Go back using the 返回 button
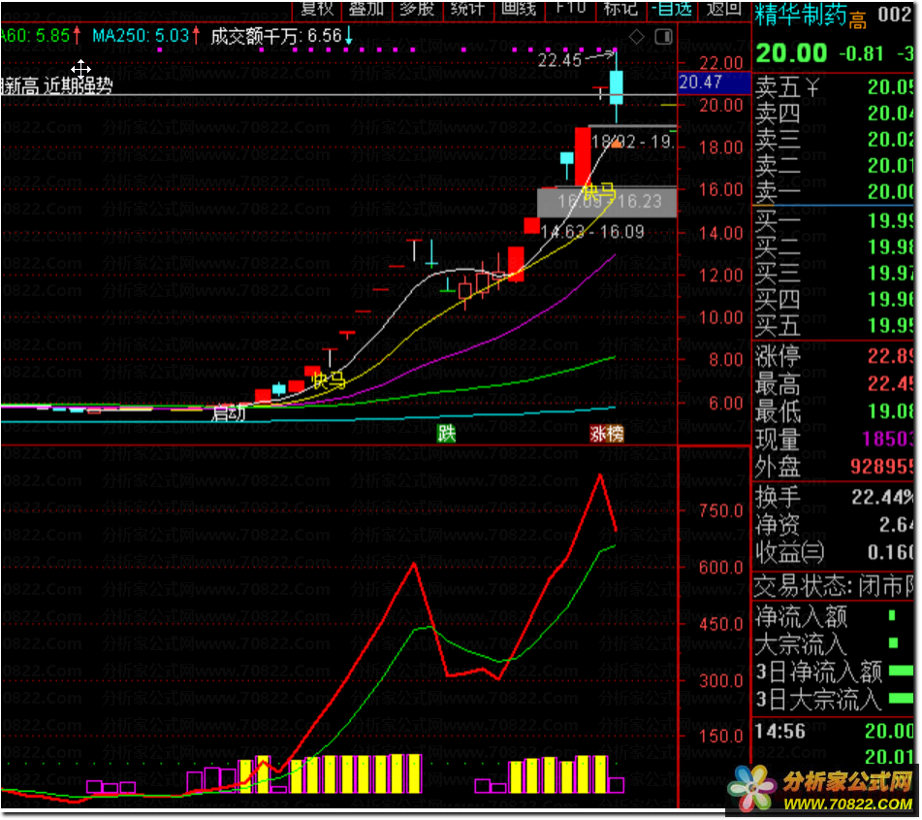The height and width of the screenshot is (820, 922). 724,9
